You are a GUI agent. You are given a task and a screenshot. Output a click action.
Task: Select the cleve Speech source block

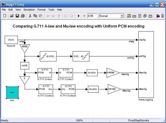[11, 40]
